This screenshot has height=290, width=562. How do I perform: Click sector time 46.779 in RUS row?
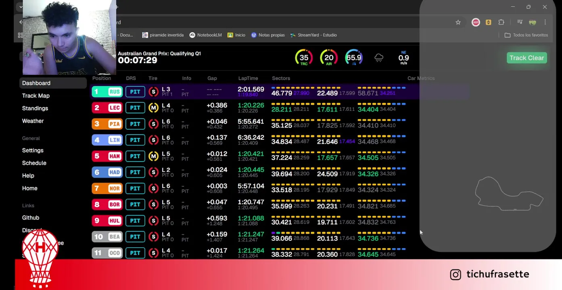[282, 93]
